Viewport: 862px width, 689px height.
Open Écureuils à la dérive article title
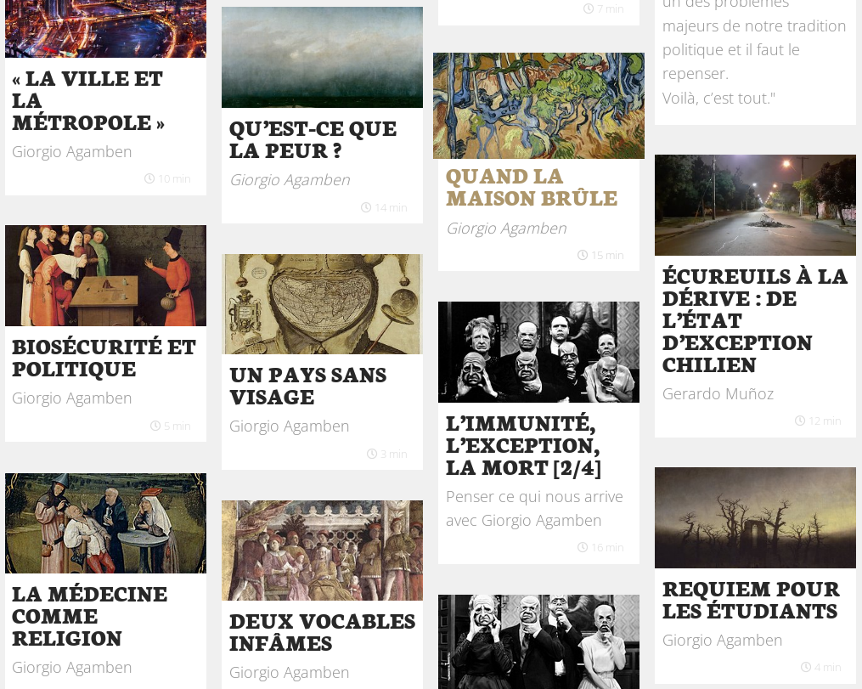755,320
